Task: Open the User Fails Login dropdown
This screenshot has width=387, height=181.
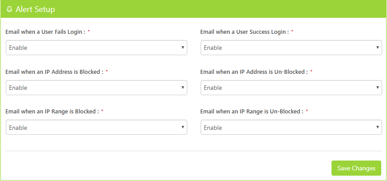Action: tap(96, 48)
